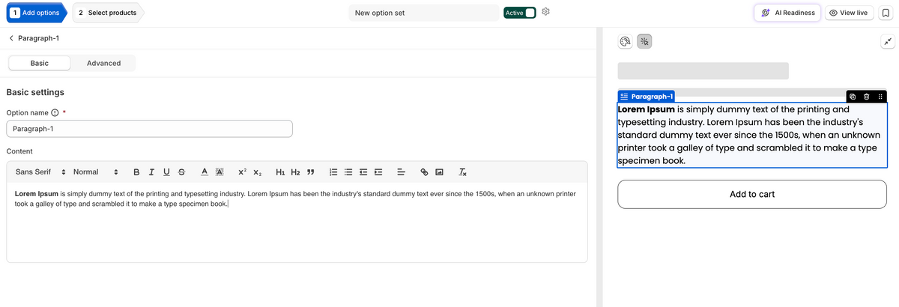Set text as Heading 2
Image resolution: width=899 pixels, height=307 pixels.
(295, 172)
